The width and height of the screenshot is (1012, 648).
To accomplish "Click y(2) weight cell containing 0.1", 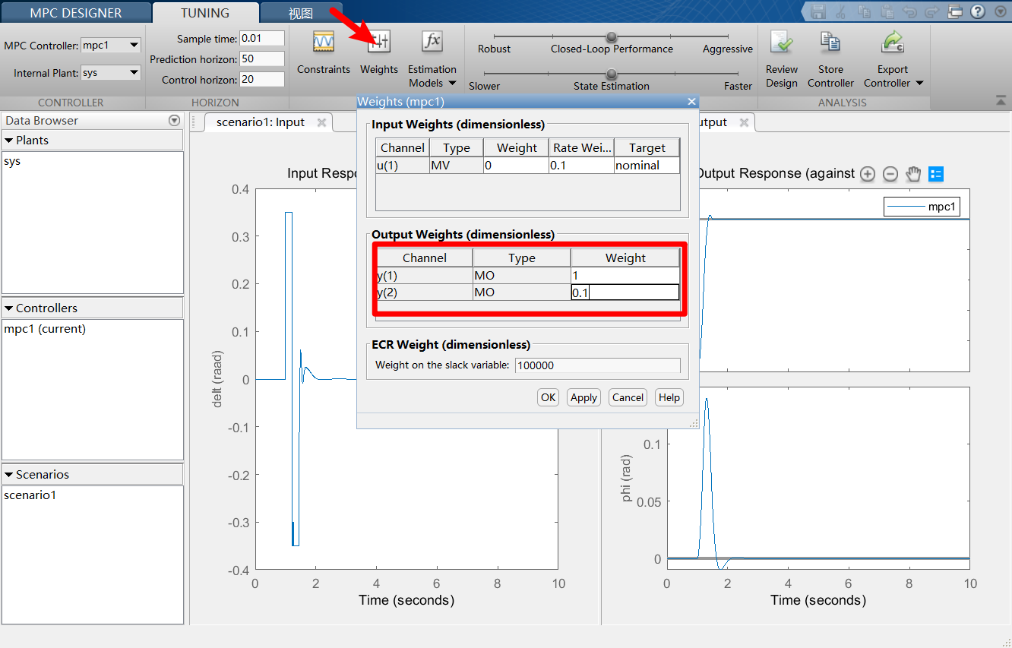I will pyautogui.click(x=625, y=292).
